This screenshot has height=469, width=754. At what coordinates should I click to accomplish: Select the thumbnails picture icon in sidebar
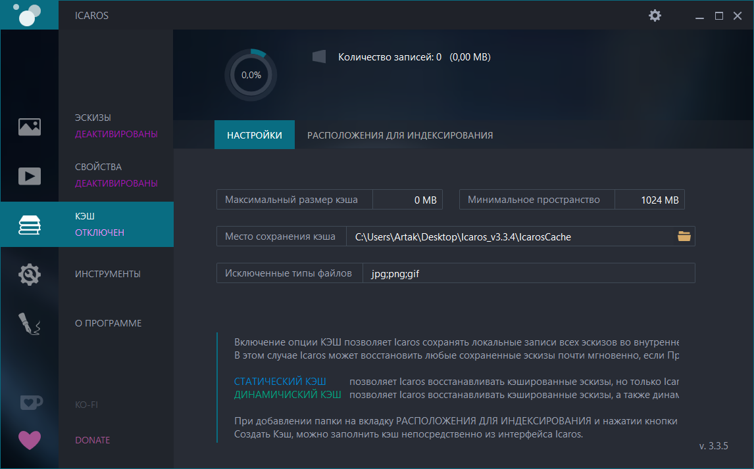point(30,127)
